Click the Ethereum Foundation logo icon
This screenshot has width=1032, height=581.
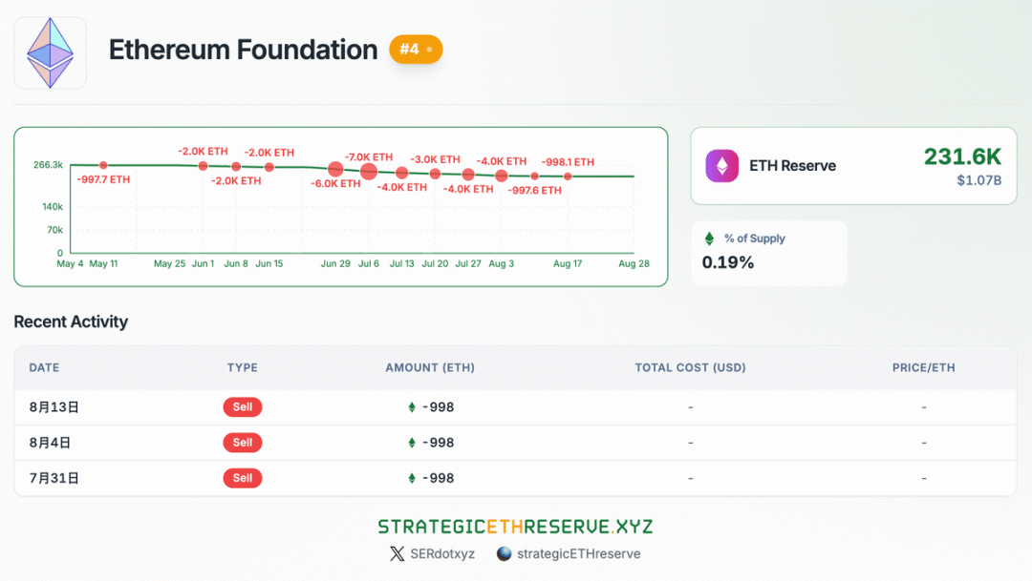click(50, 52)
